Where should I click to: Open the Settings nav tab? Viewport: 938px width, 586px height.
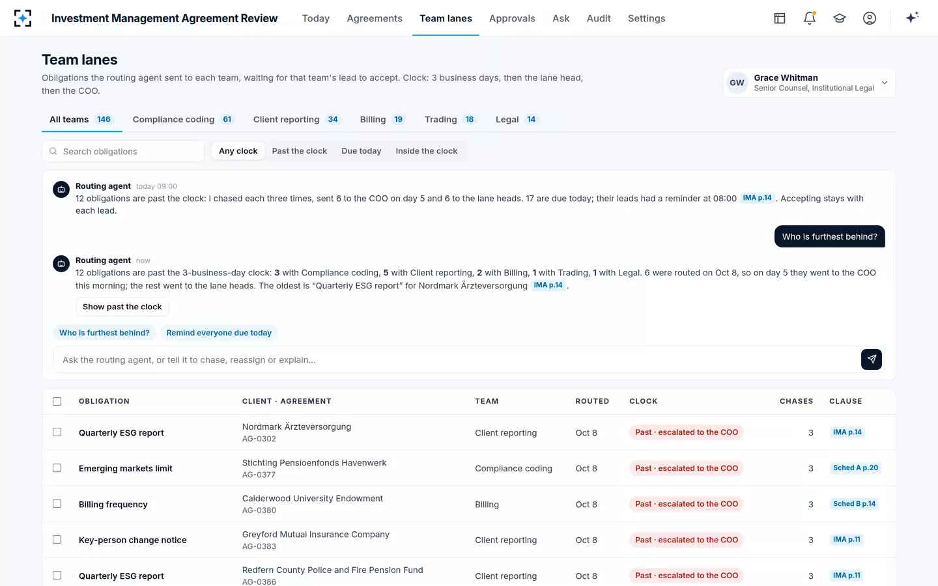647,18
